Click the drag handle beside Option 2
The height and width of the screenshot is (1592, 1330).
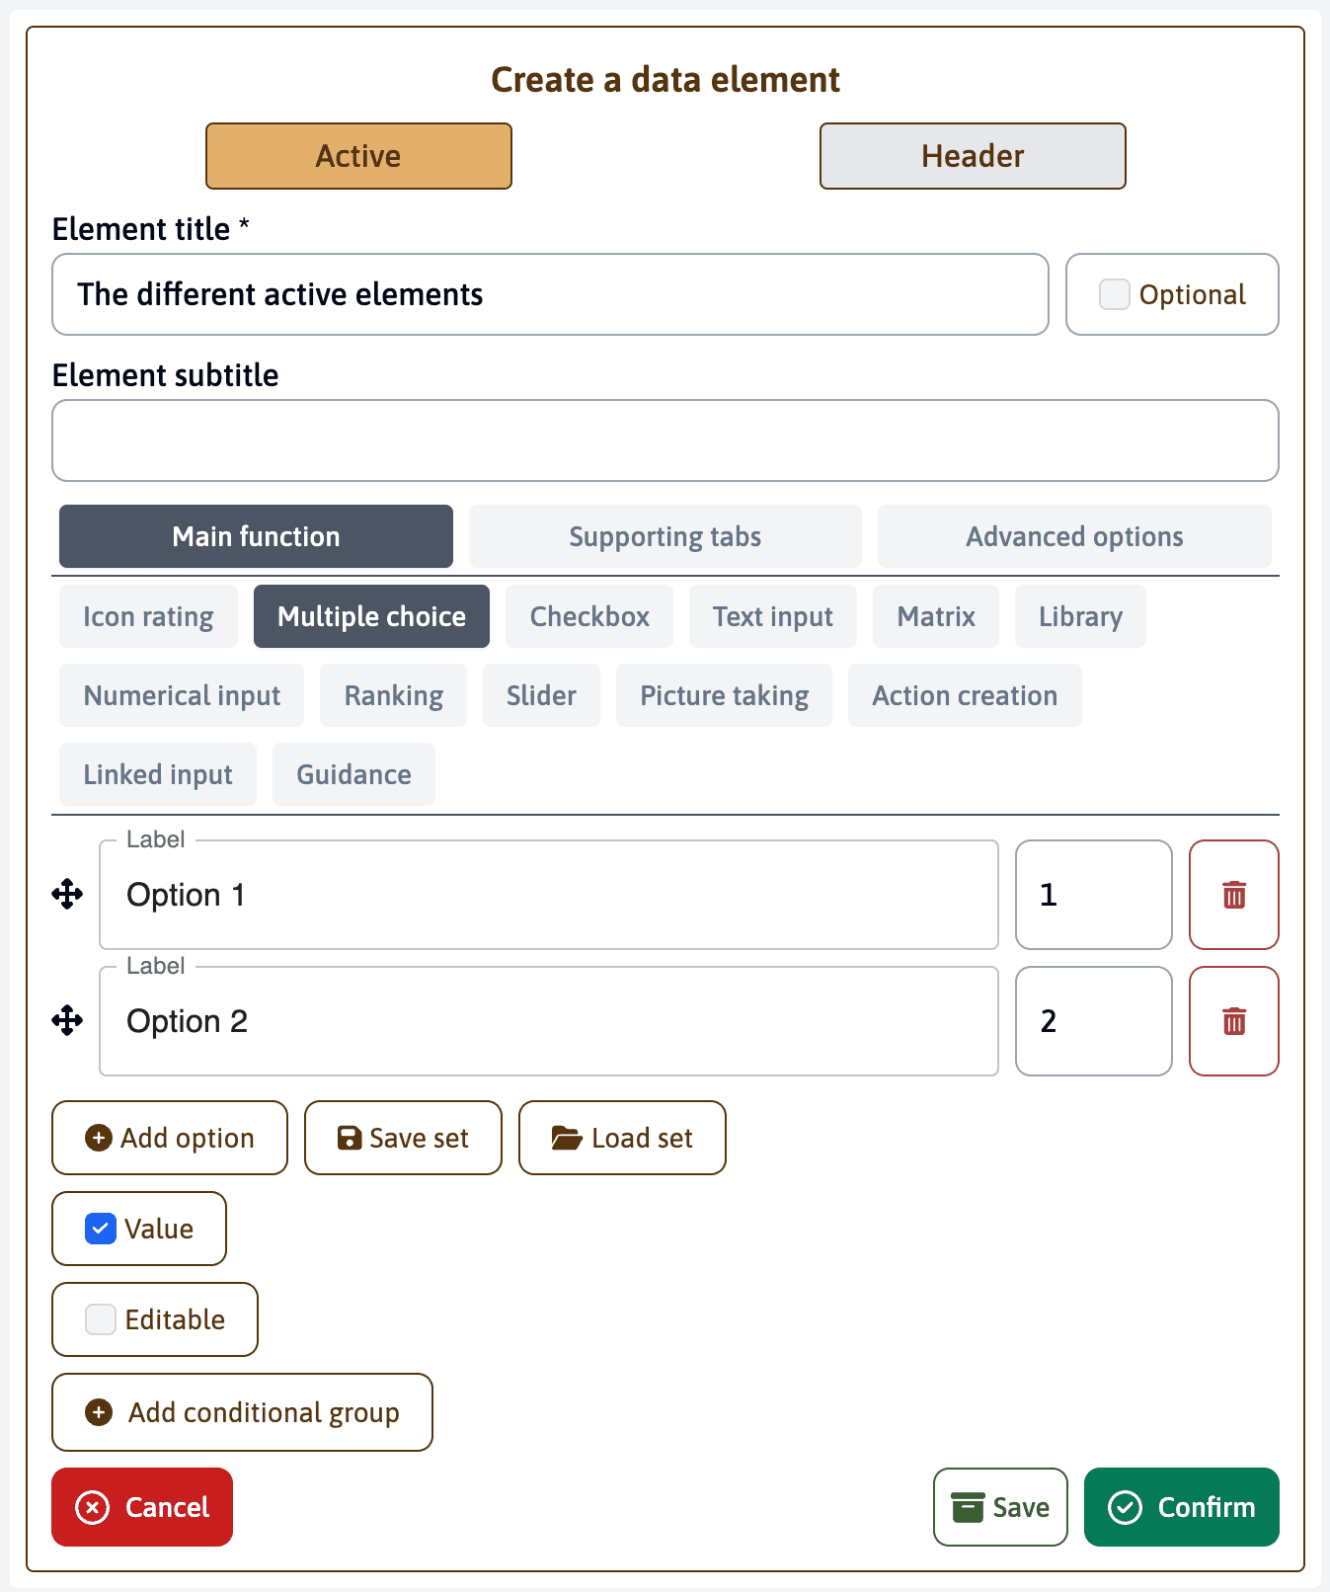[x=67, y=1021]
